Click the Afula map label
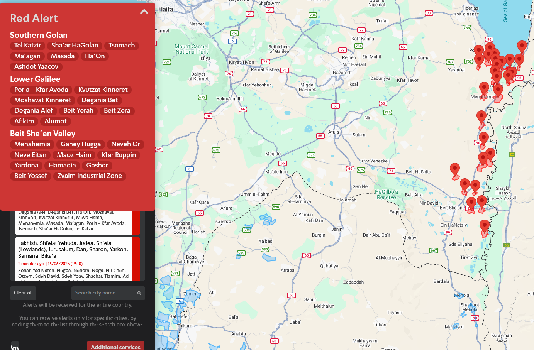Screen dimensions: 534x350 334,132
